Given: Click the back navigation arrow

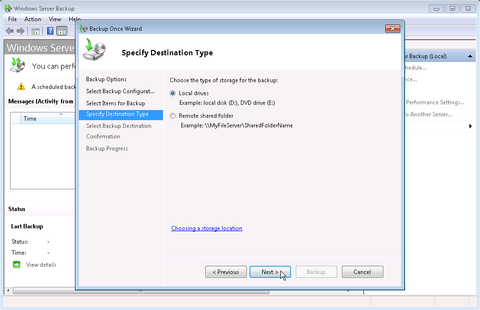Looking at the screenshot, I should tap(9, 31).
